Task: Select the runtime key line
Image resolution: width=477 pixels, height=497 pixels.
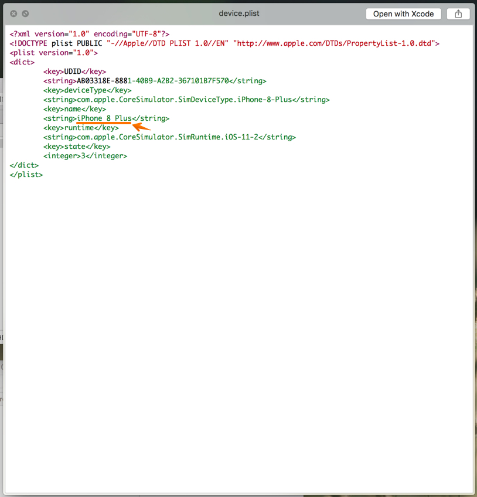Action: [81, 128]
